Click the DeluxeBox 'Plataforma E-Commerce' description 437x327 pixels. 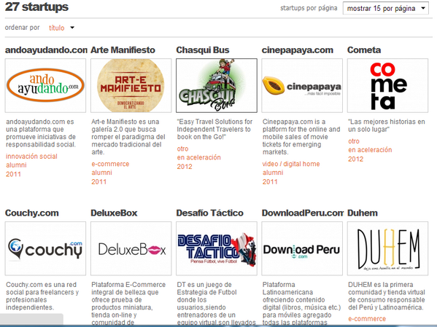click(128, 304)
